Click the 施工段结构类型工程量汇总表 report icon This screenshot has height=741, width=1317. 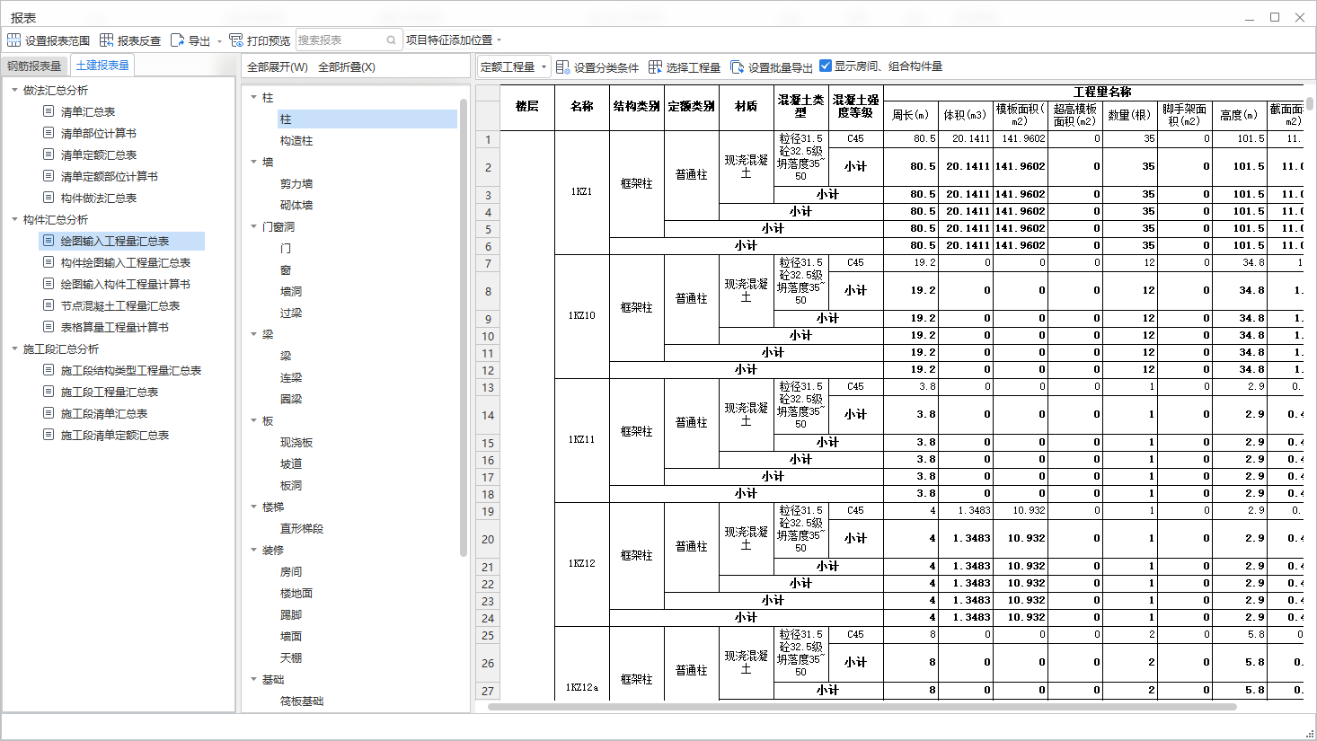pos(49,370)
